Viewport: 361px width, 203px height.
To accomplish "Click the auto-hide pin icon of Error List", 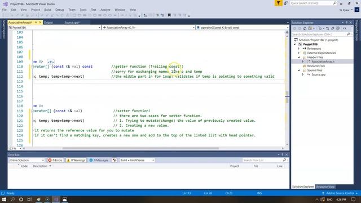I will [x=283, y=155].
